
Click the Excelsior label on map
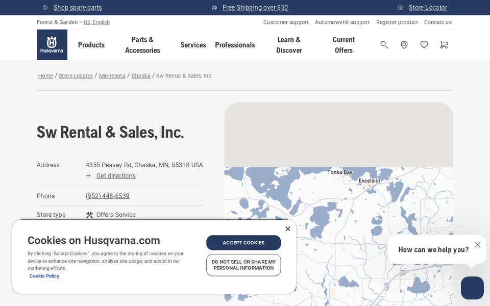click(x=370, y=181)
